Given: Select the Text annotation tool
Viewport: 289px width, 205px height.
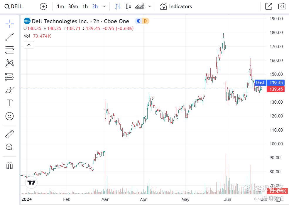Looking at the screenshot, I should point(10,103).
